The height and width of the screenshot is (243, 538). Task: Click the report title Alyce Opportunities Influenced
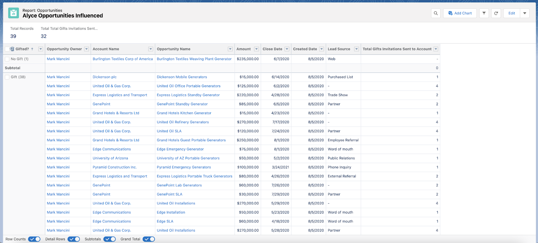pos(63,16)
